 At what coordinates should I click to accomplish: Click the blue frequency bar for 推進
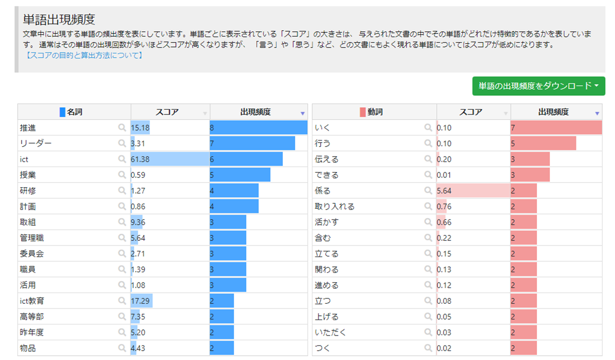(x=258, y=127)
